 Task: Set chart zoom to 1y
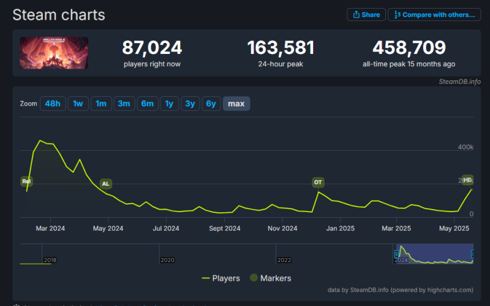(169, 104)
